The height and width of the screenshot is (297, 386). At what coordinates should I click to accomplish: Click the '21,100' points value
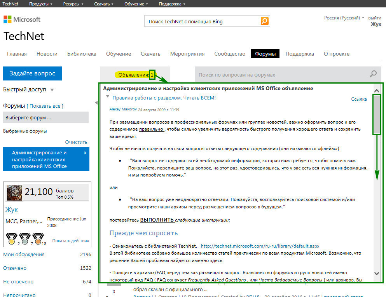point(38,192)
